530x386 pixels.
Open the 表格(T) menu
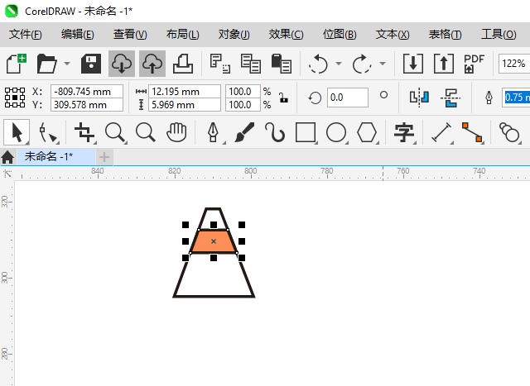tap(445, 35)
